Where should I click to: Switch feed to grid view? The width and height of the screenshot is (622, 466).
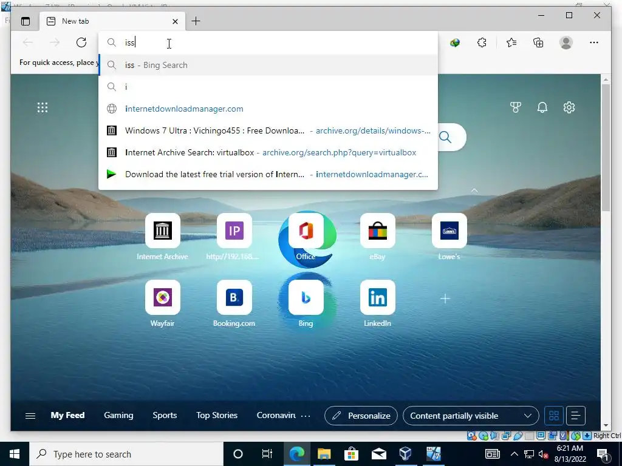coord(554,416)
